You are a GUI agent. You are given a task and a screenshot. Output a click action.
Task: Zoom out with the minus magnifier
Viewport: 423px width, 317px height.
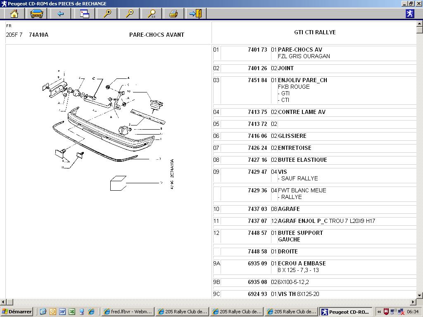(130, 14)
